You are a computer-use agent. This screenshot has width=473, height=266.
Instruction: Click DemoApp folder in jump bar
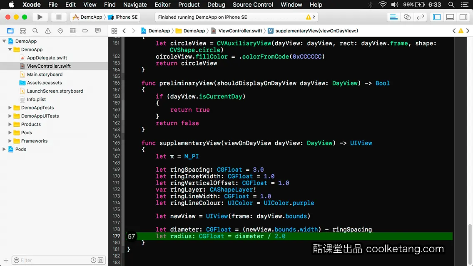click(x=190, y=31)
